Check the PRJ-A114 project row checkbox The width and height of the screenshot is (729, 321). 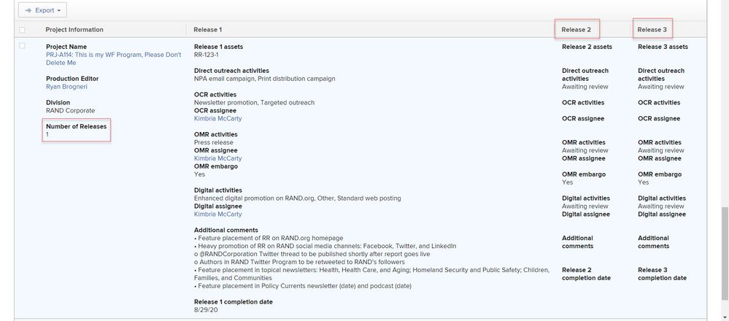23,46
